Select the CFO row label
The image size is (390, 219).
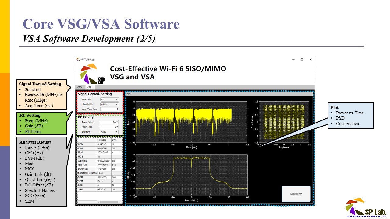coord(87,144)
